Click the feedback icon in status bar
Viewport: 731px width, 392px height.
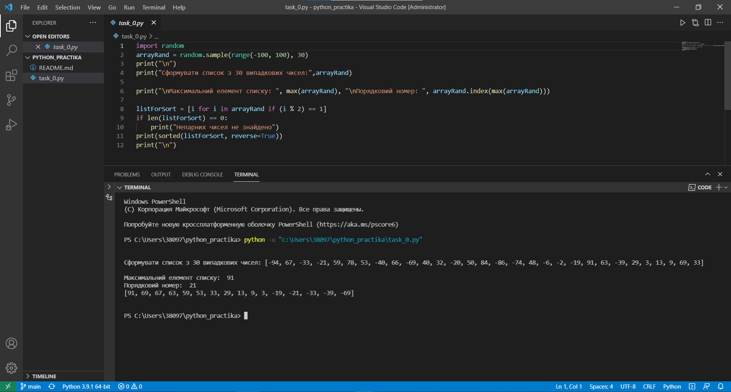pyautogui.click(x=706, y=386)
